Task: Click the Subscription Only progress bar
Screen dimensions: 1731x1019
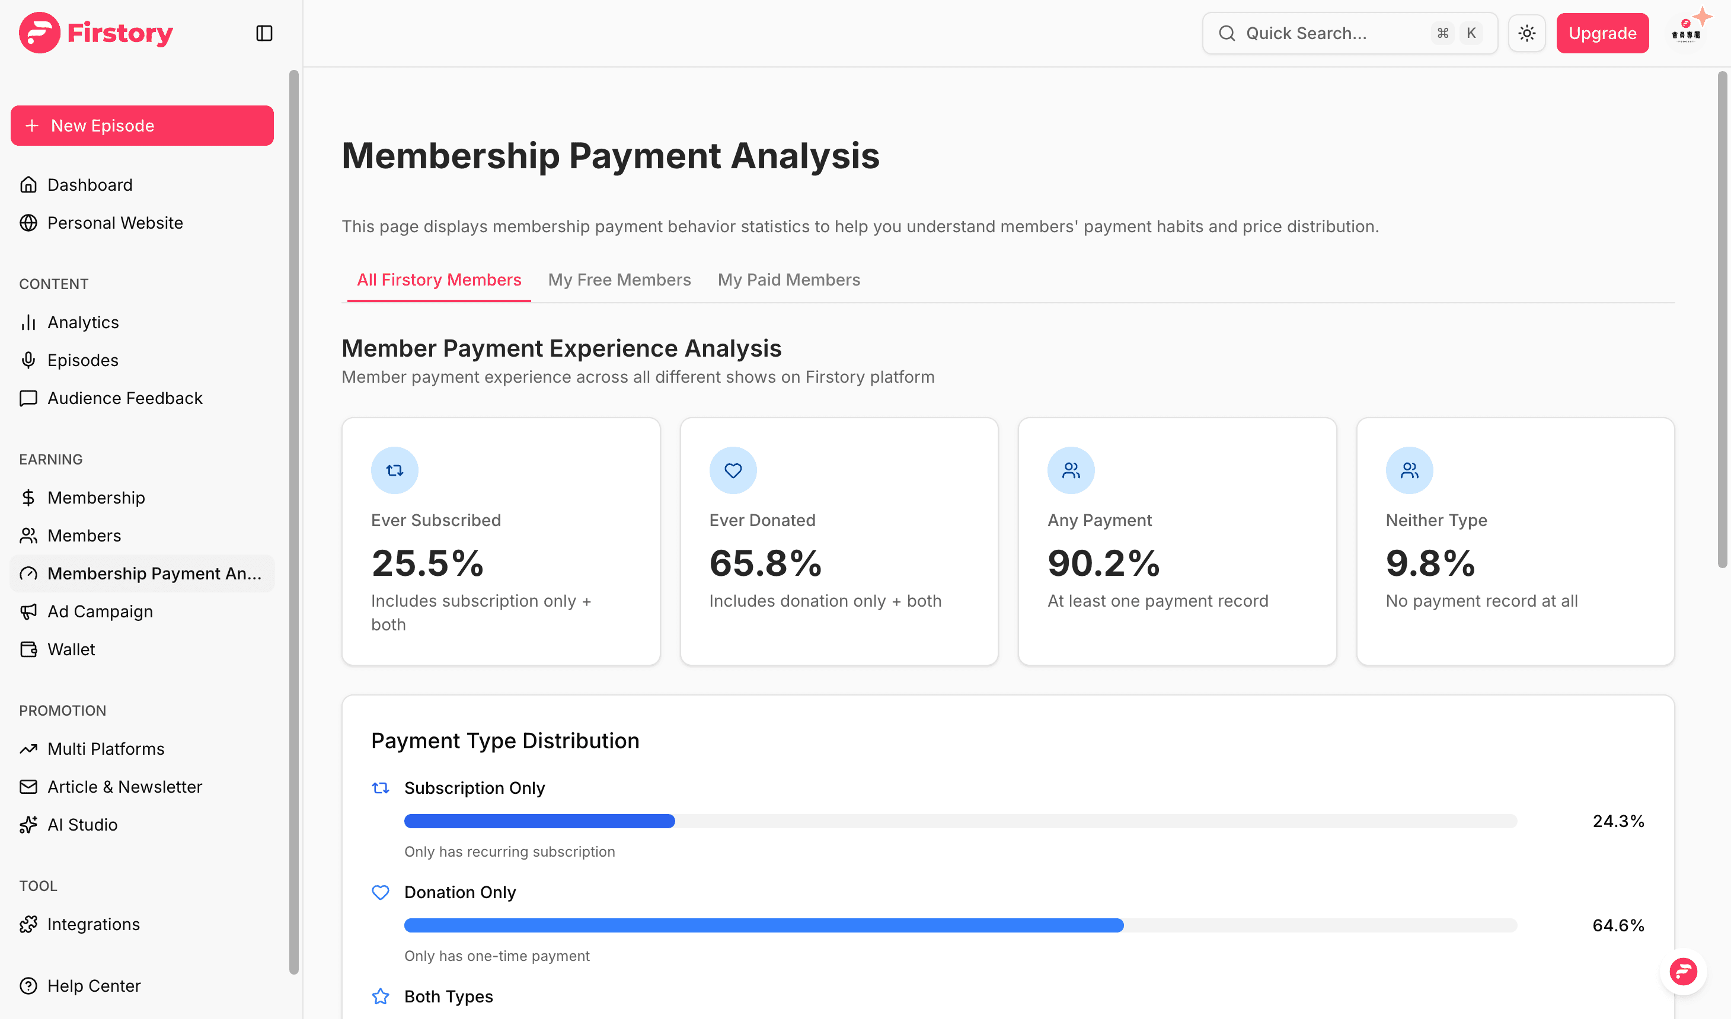Action: [960, 821]
